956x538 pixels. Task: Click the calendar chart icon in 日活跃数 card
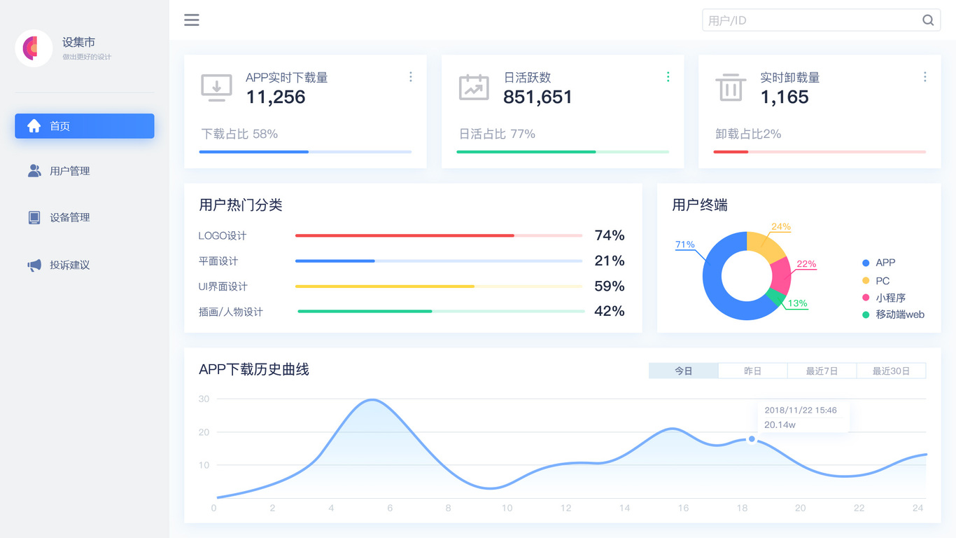[x=474, y=88]
